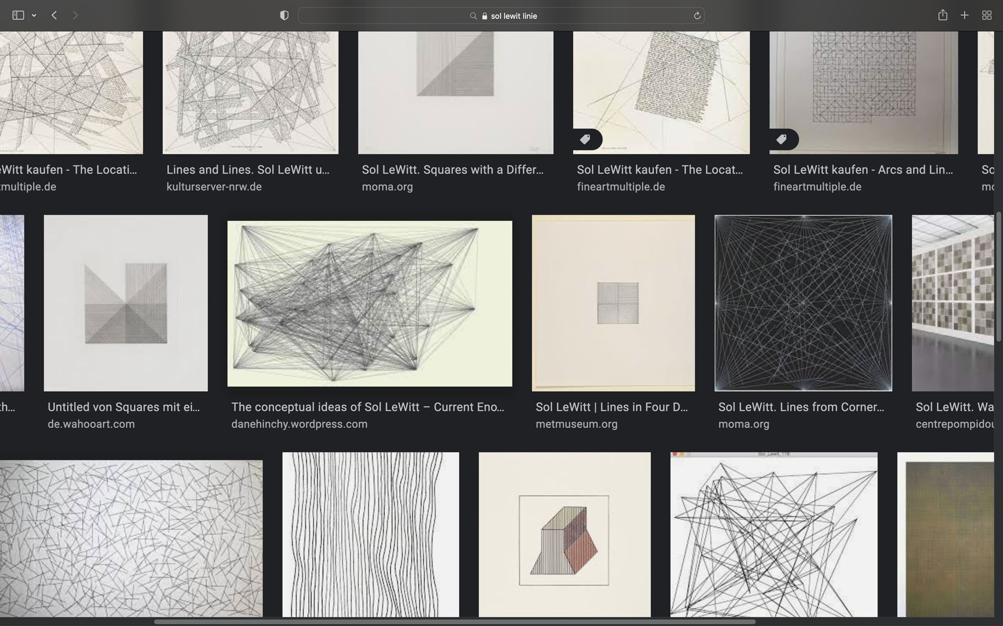Viewport: 1003px width, 626px height.
Task: Select the de.wahooart.com squares thumbnail
Action: pyautogui.click(x=126, y=303)
